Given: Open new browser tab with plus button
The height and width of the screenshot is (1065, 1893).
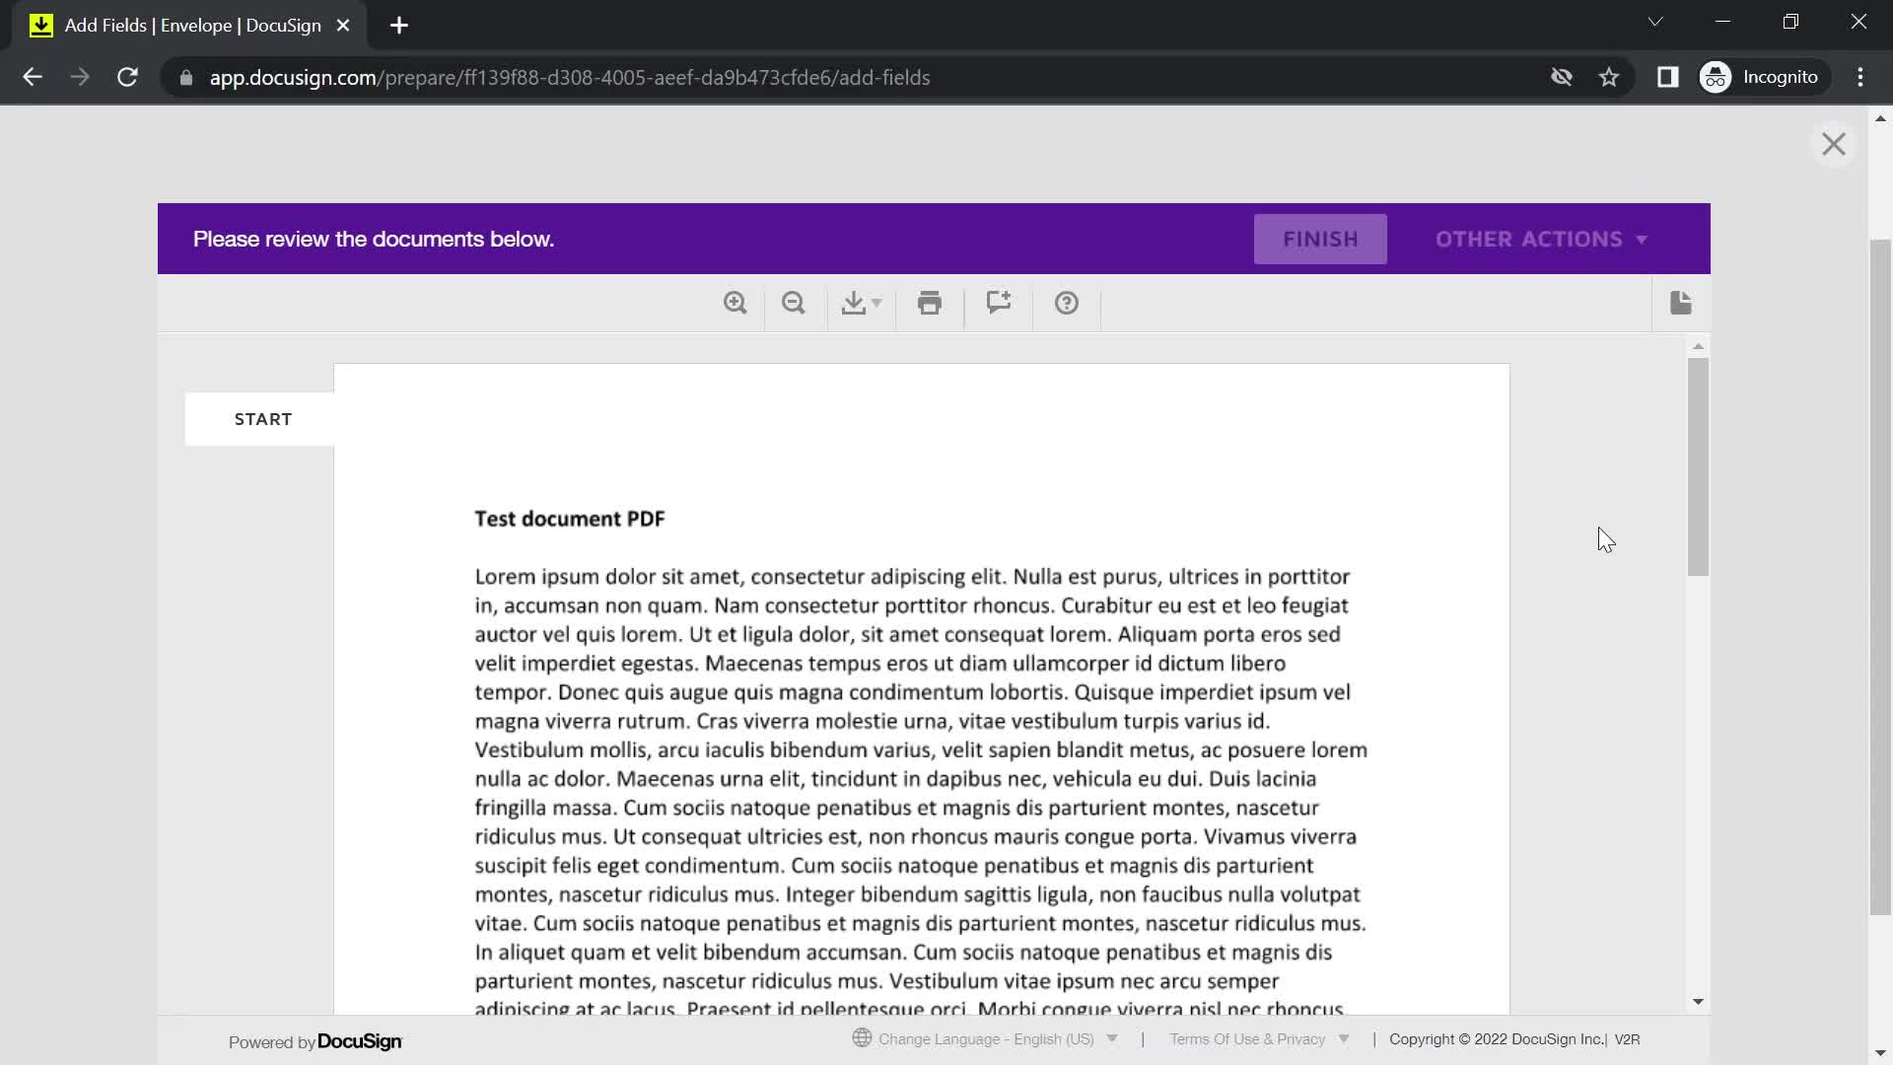Looking at the screenshot, I should coord(398,26).
